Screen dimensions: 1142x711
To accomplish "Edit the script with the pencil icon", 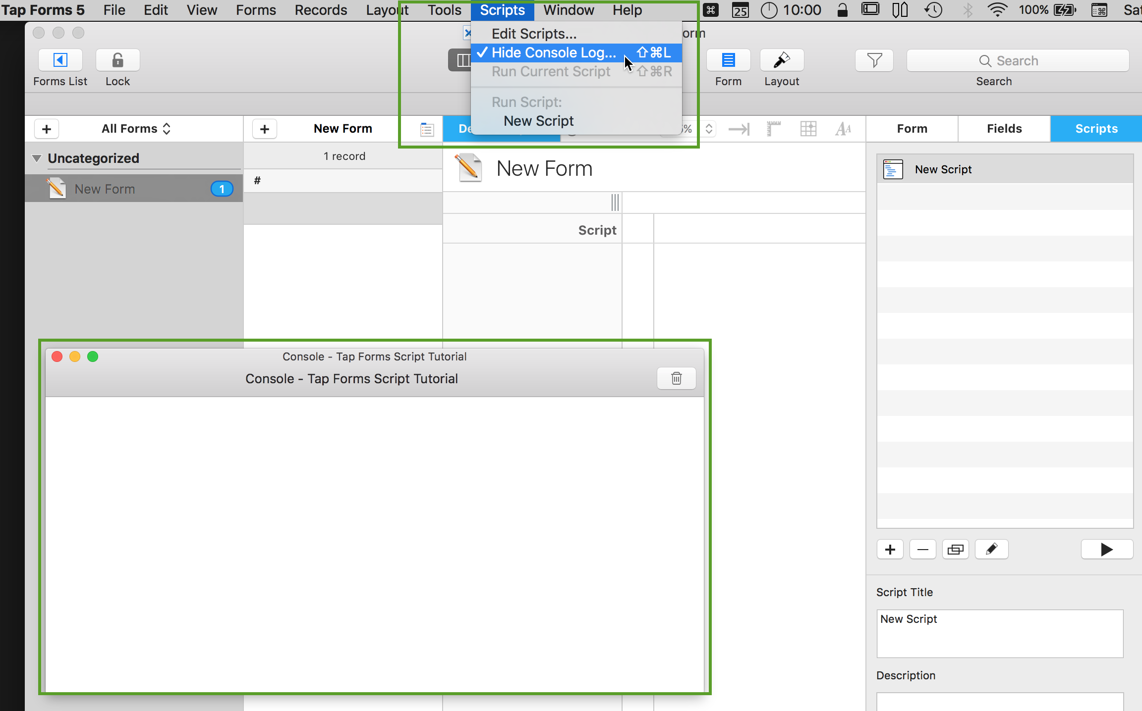I will (x=991, y=550).
